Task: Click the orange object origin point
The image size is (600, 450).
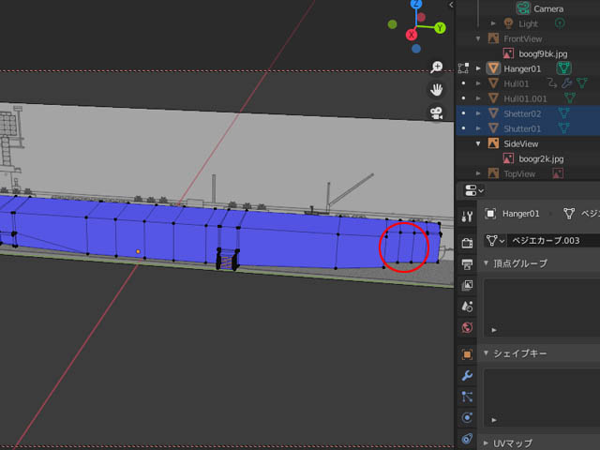Action: [138, 251]
